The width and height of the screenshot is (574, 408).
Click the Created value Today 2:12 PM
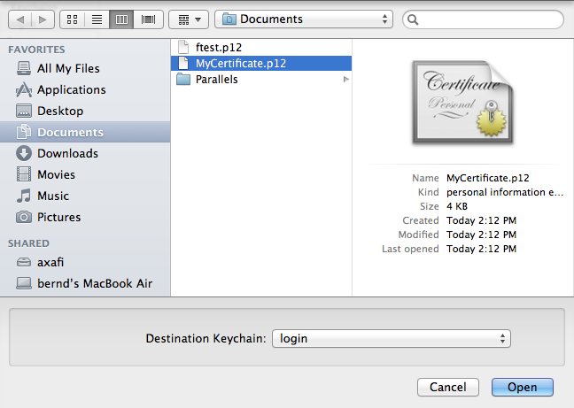point(481,220)
